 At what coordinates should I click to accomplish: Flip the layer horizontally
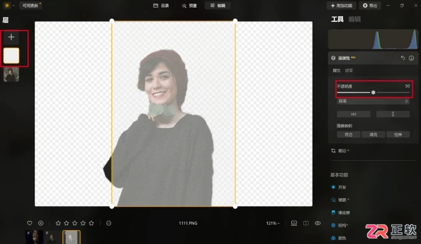[x=353, y=114]
